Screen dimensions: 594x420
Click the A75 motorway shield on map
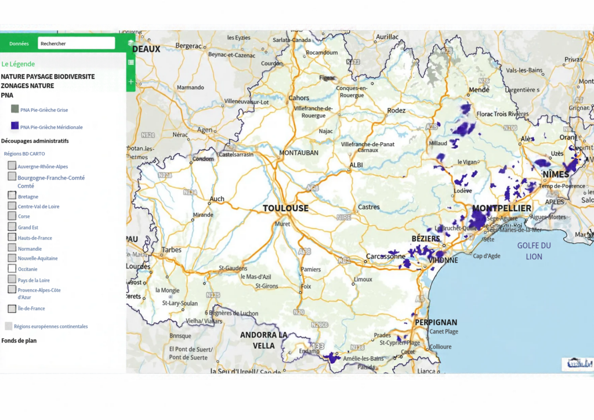tap(431, 127)
